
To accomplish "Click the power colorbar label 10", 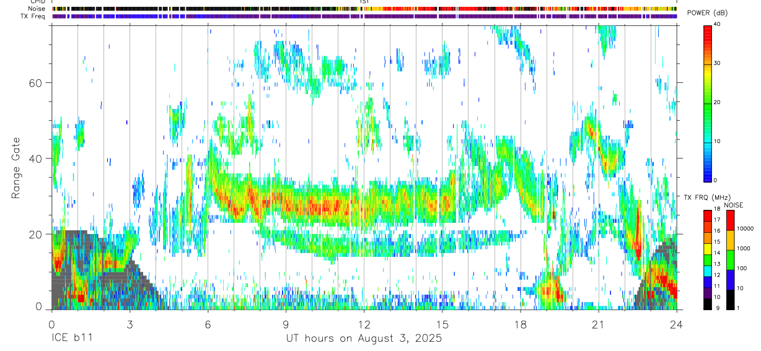I will tap(718, 141).
